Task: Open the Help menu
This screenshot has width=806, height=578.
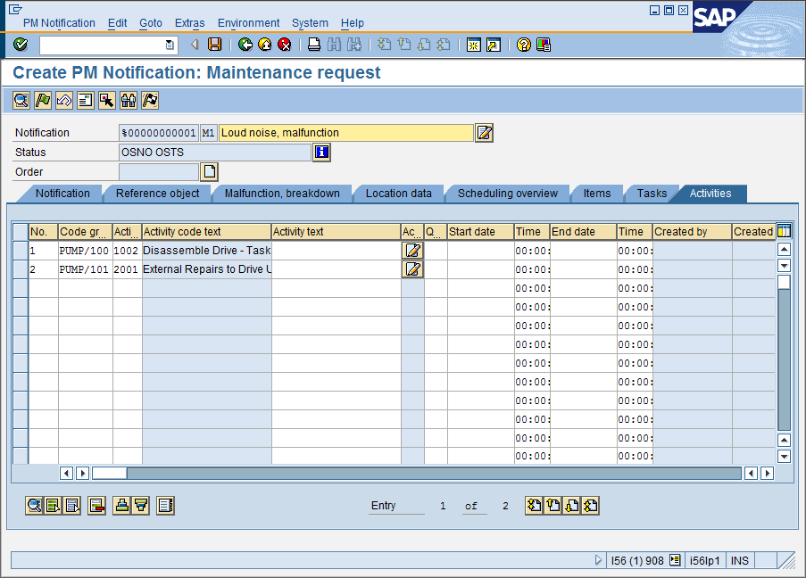Action: (352, 23)
